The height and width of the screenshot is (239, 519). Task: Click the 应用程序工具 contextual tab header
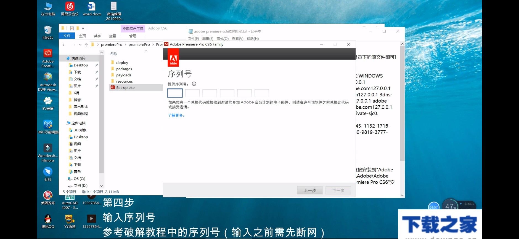click(133, 29)
